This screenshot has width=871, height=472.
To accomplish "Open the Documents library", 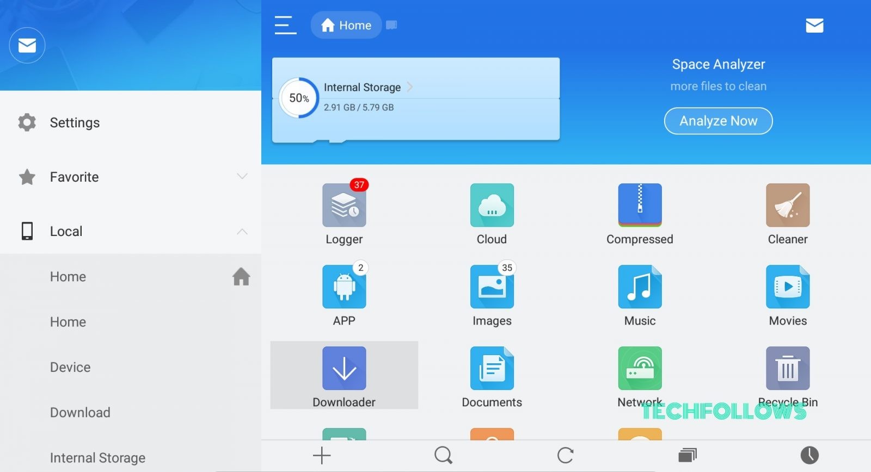I will (x=492, y=368).
